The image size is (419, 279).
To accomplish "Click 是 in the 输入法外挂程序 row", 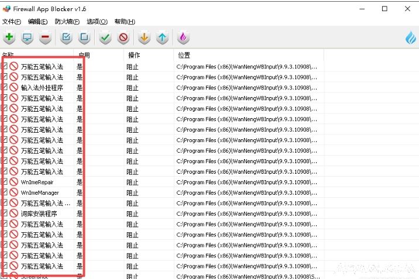I will pyautogui.click(x=80, y=88).
